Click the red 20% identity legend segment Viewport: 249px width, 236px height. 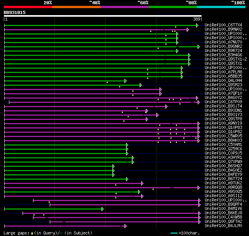28,7
